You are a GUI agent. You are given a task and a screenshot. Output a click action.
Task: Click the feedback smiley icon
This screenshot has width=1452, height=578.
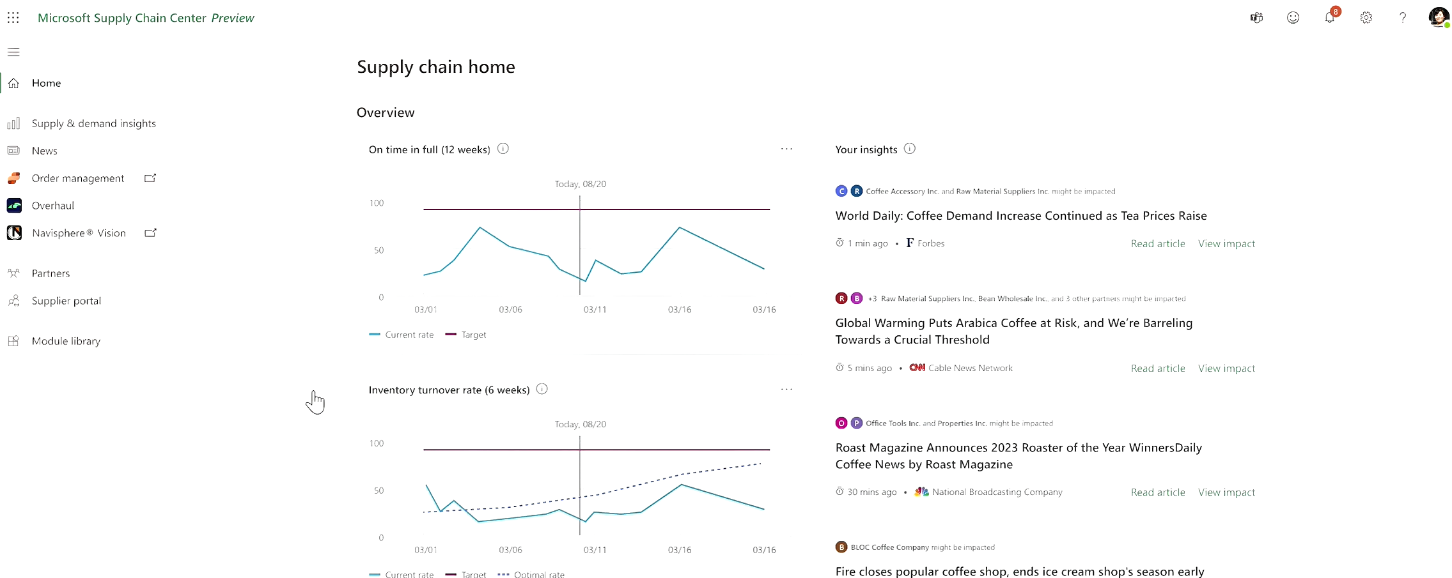[x=1293, y=18]
